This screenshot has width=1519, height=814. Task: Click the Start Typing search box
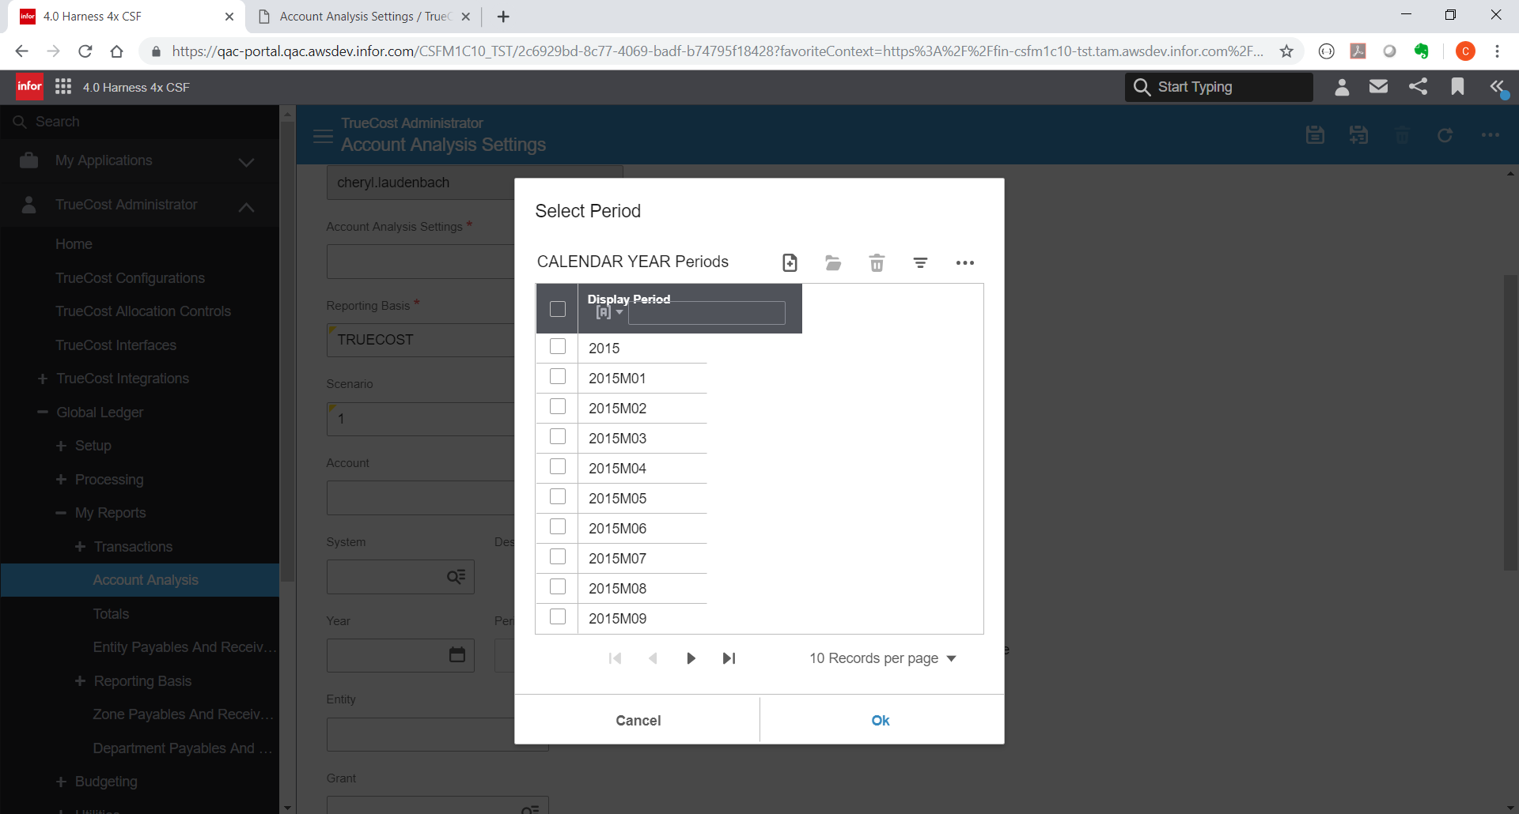pyautogui.click(x=1219, y=87)
